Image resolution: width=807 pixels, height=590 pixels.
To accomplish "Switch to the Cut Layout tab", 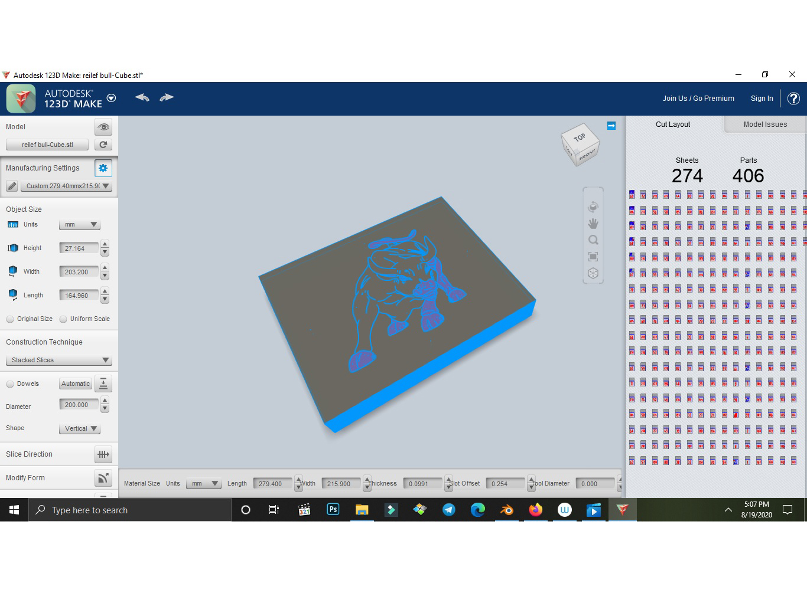I will (673, 124).
